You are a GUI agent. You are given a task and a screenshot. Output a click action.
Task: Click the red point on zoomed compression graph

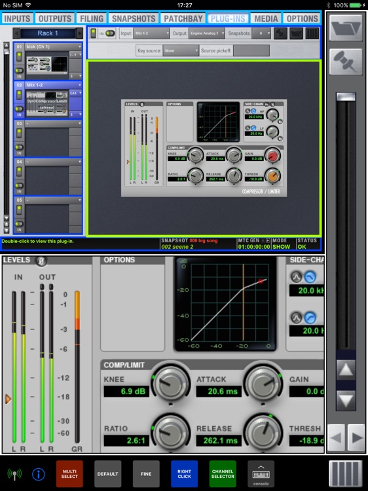point(261,282)
